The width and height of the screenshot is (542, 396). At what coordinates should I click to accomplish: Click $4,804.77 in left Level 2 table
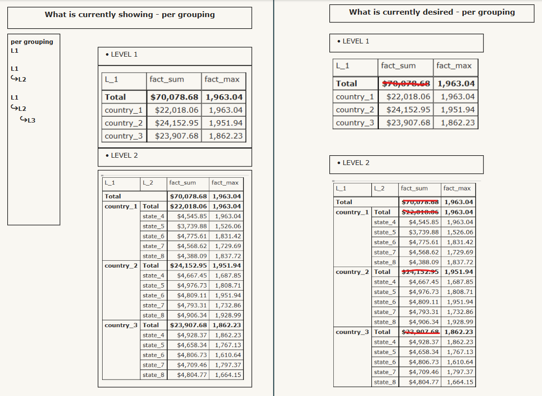point(192,375)
